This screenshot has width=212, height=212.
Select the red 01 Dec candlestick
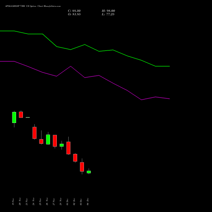pos(68,148)
